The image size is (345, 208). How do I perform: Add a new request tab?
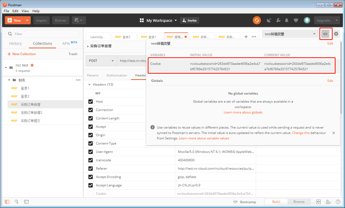click(x=246, y=37)
